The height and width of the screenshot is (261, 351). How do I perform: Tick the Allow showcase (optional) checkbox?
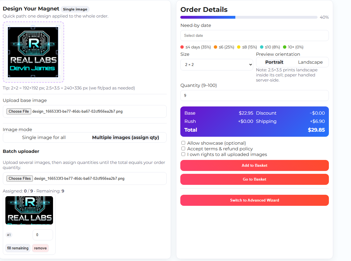pyautogui.click(x=183, y=143)
